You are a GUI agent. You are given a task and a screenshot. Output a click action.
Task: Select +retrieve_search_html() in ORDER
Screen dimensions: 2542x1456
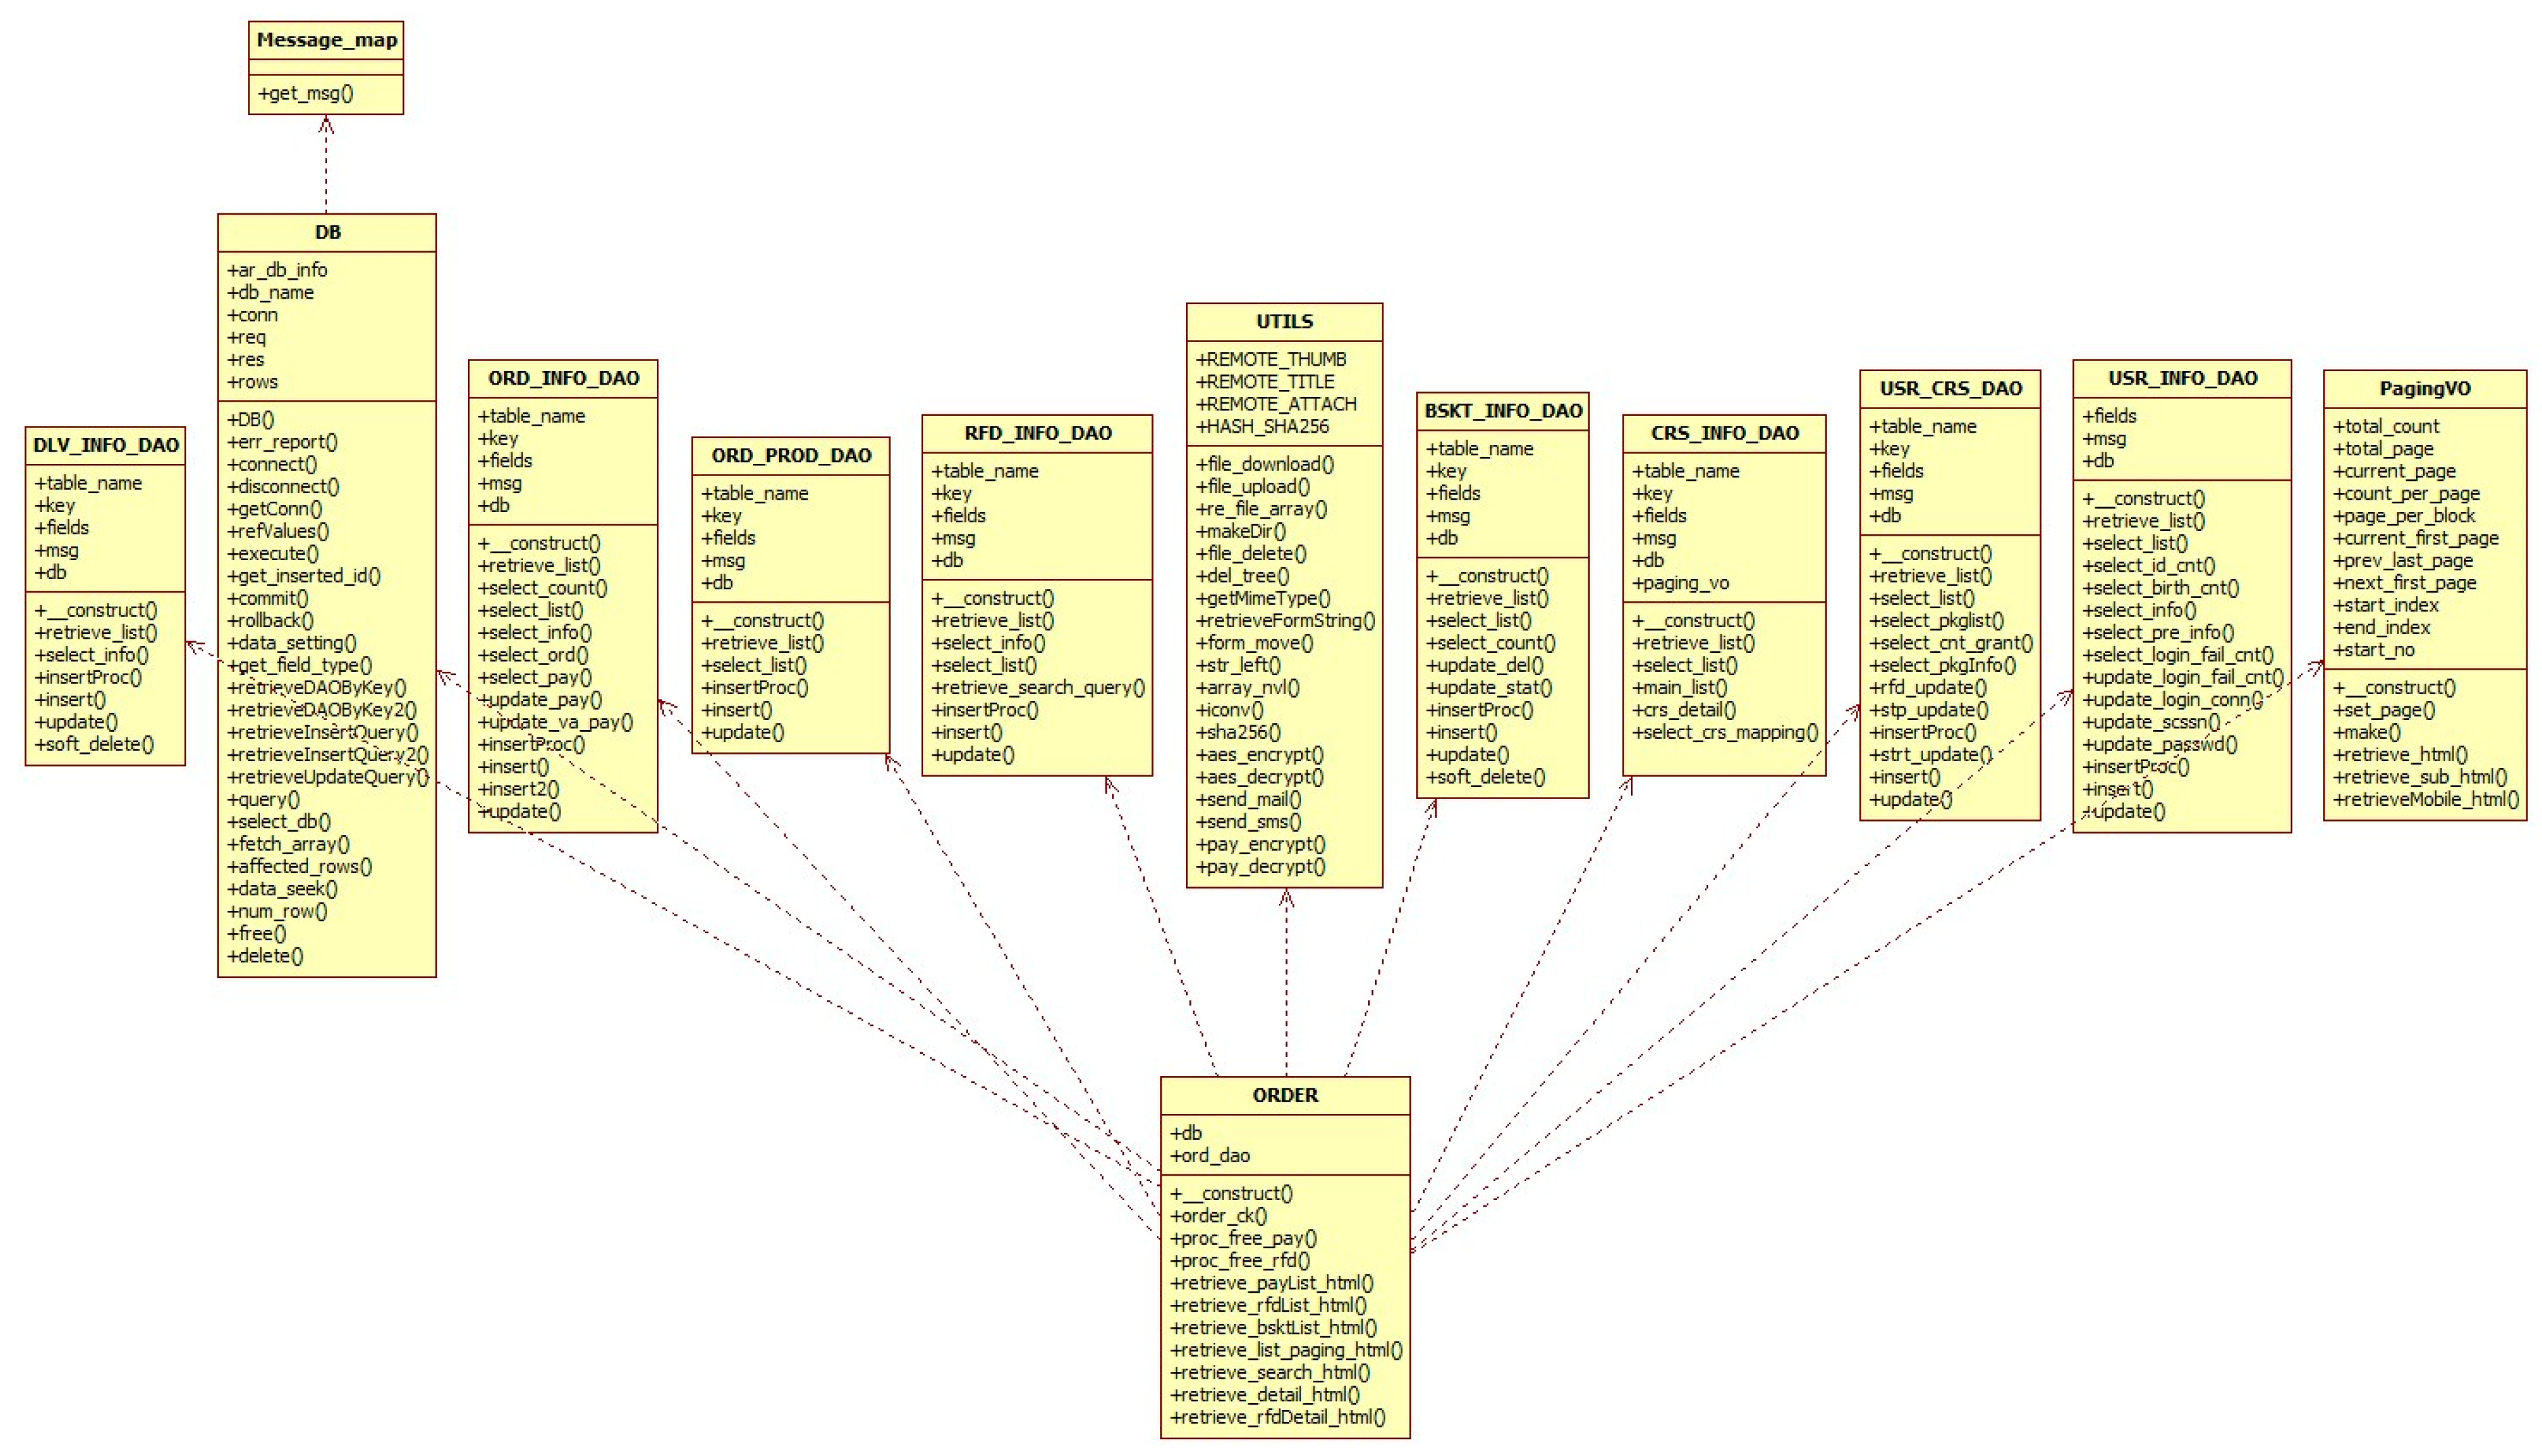(1270, 1373)
